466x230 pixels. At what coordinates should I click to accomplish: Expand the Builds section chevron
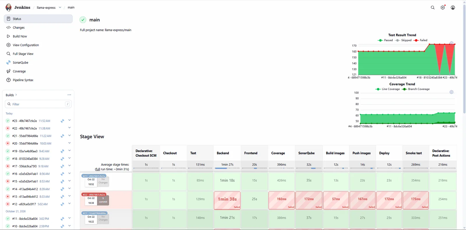(16, 95)
